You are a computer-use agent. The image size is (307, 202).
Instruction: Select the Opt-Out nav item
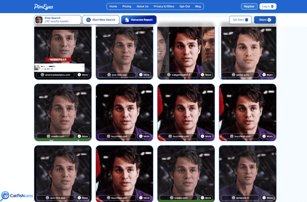point(185,7)
